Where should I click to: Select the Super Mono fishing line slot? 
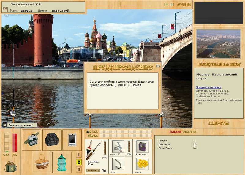pos(142,147)
